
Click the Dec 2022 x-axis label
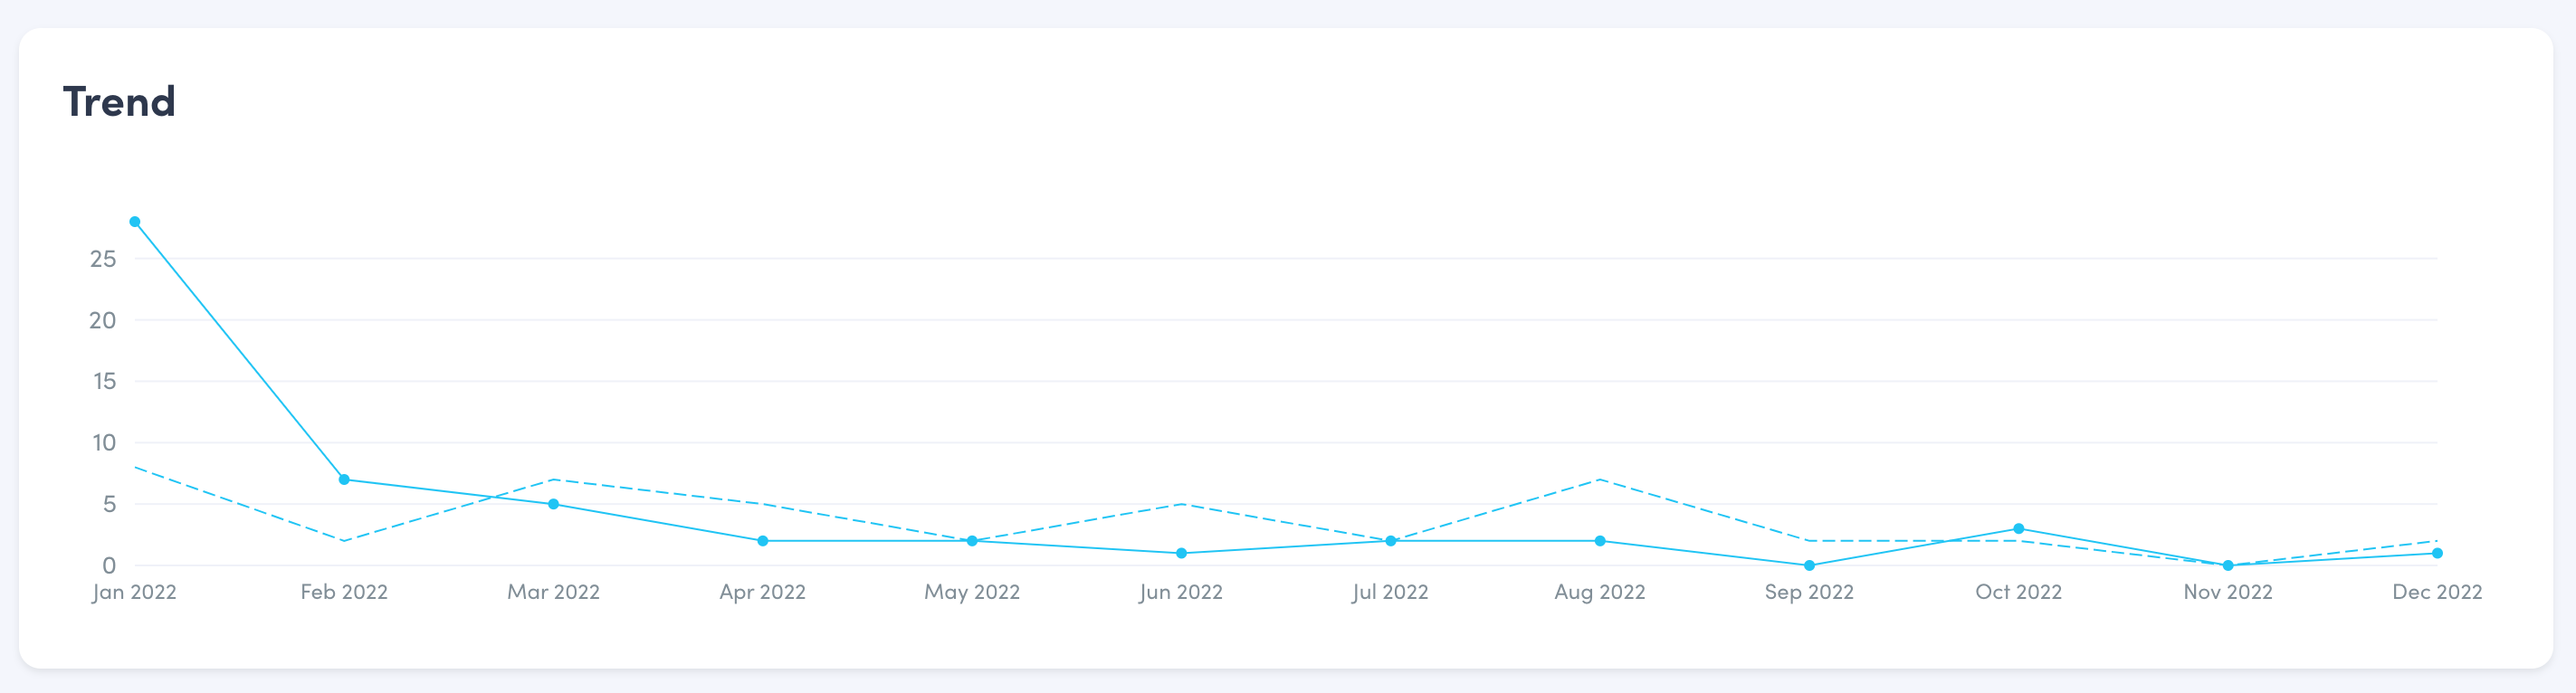pyautogui.click(x=2437, y=592)
